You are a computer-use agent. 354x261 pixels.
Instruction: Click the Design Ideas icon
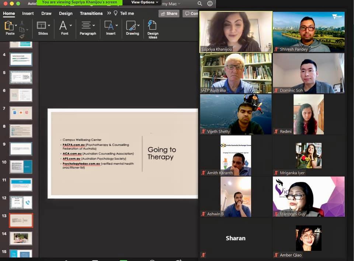tap(152, 26)
